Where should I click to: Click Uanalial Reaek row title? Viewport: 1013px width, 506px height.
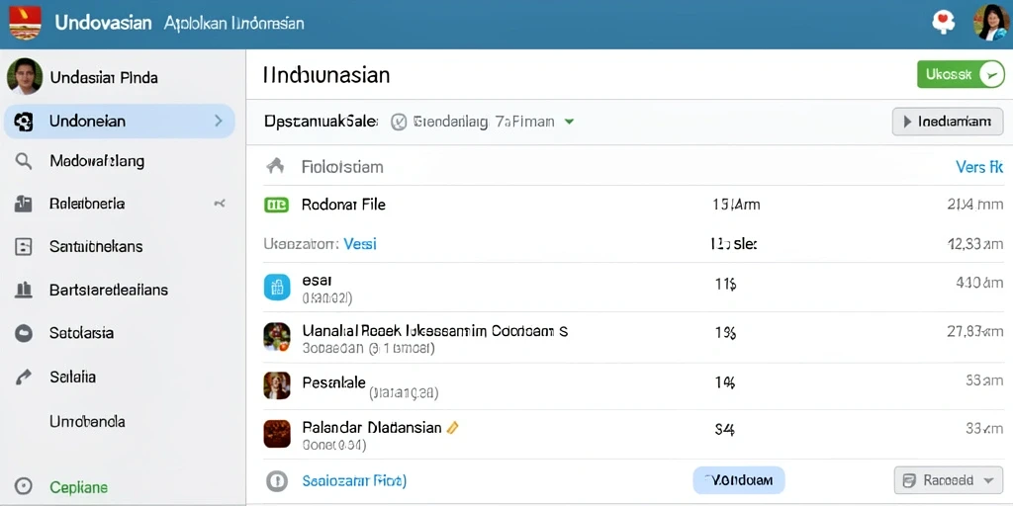pyautogui.click(x=435, y=331)
